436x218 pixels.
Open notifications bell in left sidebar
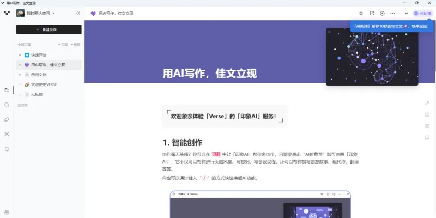coord(7,148)
